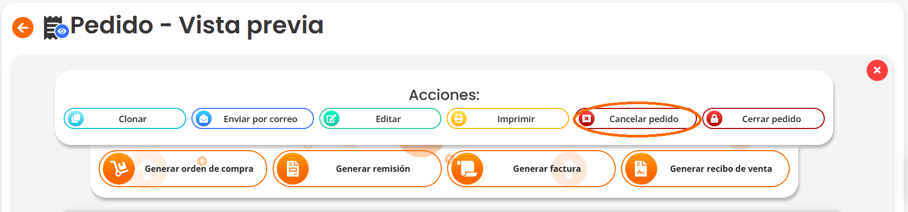Select Enviar por correo
This screenshot has height=212, width=908.
coord(260,119)
